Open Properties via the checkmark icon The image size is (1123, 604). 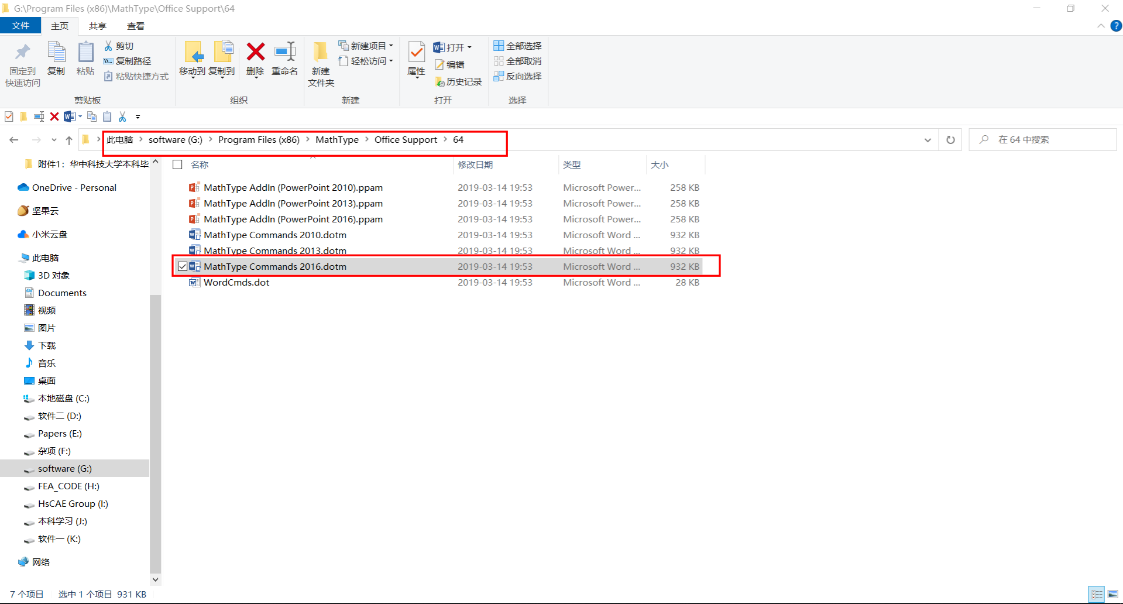[x=416, y=53]
